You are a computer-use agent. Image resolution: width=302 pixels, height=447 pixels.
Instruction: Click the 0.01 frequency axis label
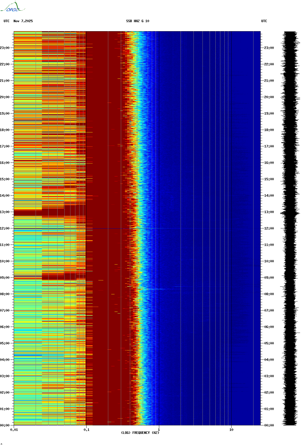[14, 430]
